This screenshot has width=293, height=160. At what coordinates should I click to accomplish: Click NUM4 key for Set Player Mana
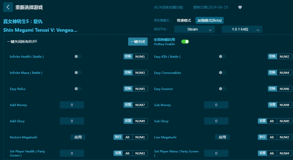[285, 153]
